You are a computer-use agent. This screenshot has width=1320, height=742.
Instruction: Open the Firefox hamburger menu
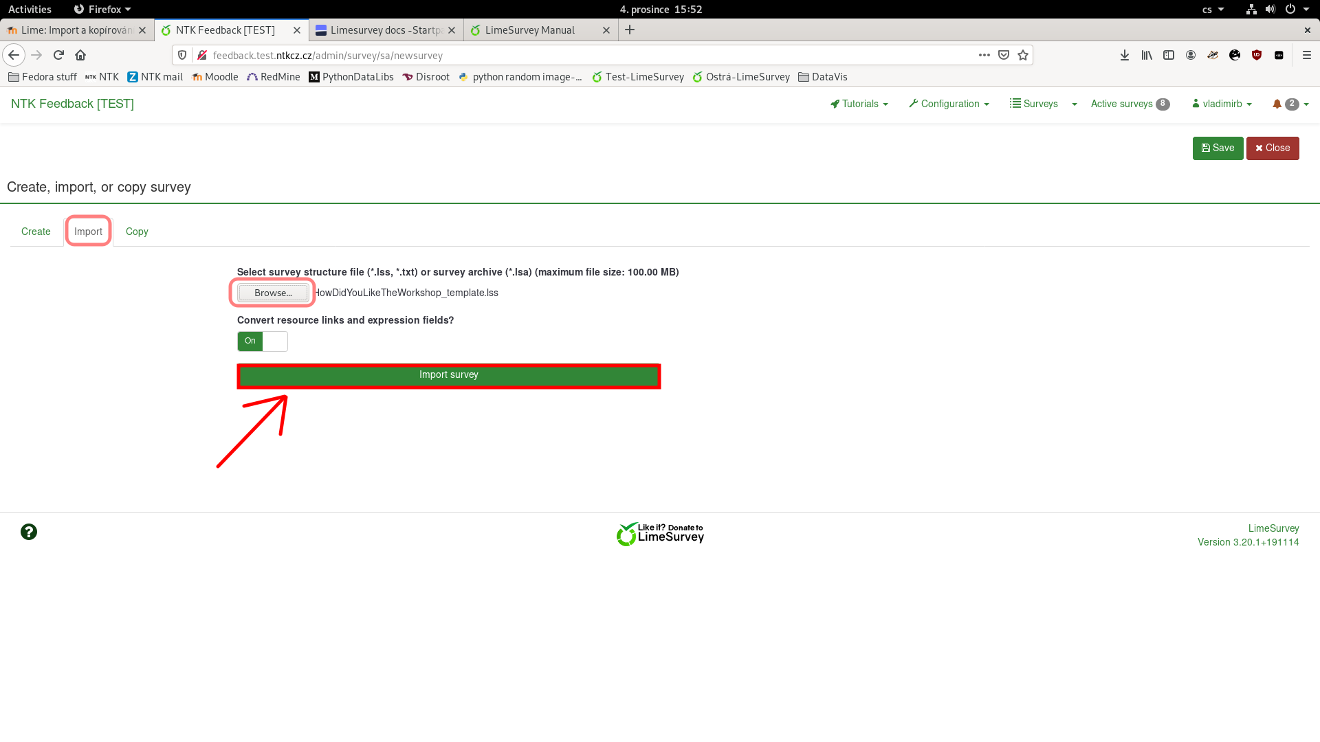[x=1306, y=55]
